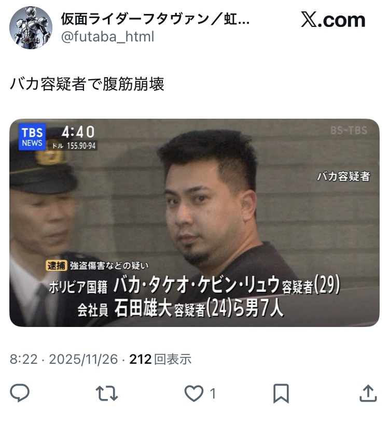This screenshot has height=427, width=389.
Task: Bookmark this post
Action: (281, 393)
